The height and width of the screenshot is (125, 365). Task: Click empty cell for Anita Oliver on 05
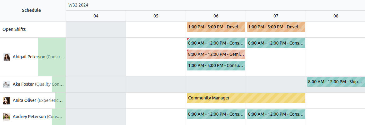[156, 101]
